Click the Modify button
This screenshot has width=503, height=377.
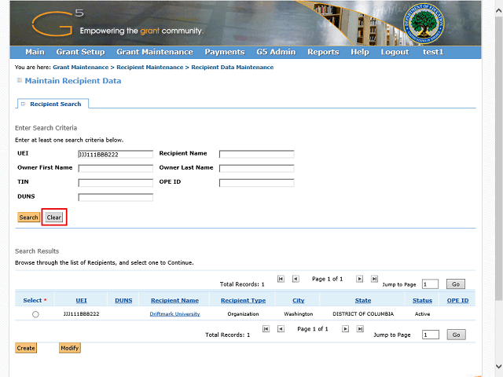tap(70, 348)
